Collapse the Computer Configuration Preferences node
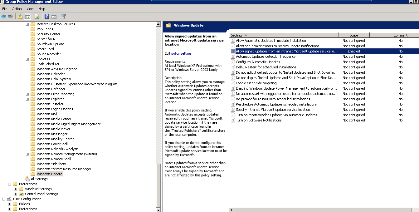419x212 pixels. click(9, 184)
